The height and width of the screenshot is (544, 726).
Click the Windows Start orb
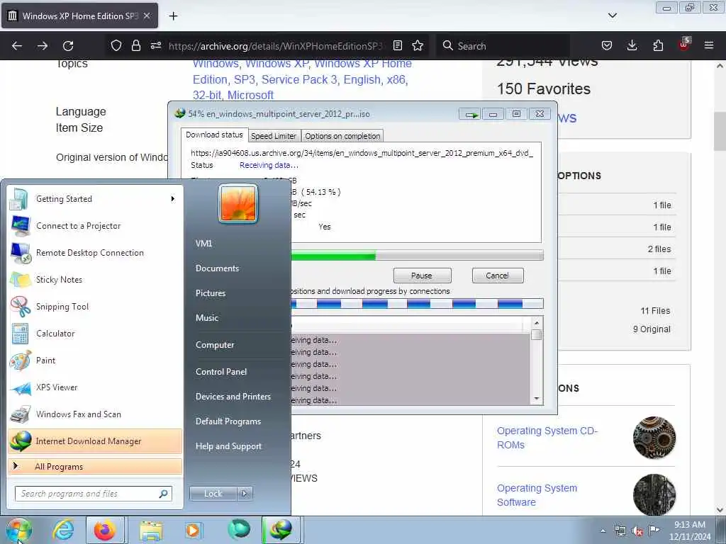pos(18,530)
